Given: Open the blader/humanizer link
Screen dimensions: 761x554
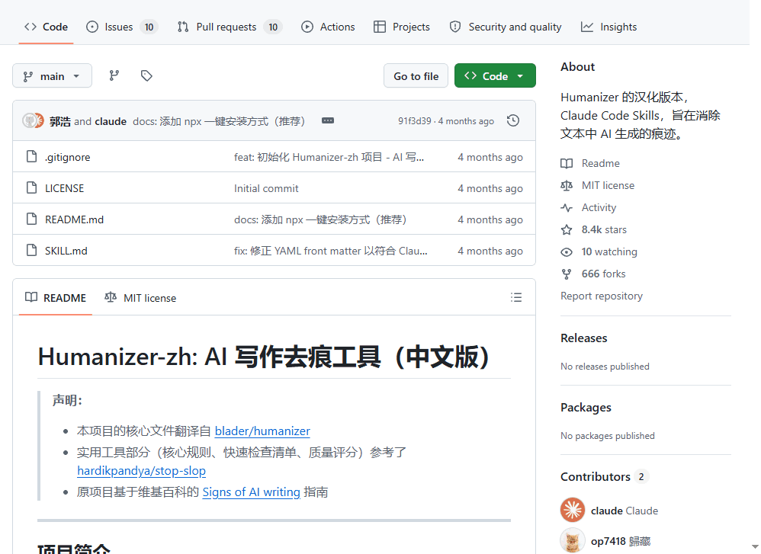Looking at the screenshot, I should click(262, 431).
